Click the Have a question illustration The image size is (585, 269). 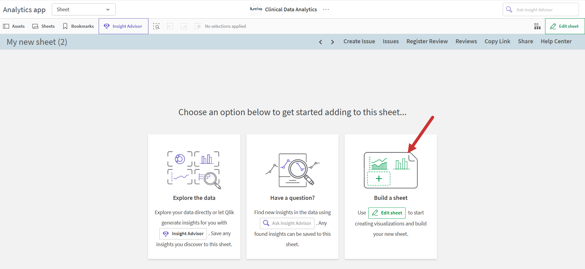tap(292, 170)
